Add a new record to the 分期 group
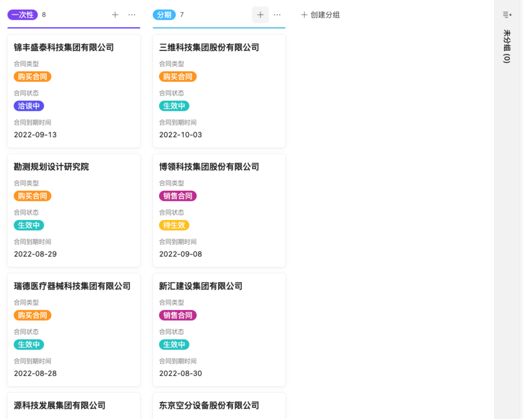Screen dimensions: 523x419 [x=260, y=15]
